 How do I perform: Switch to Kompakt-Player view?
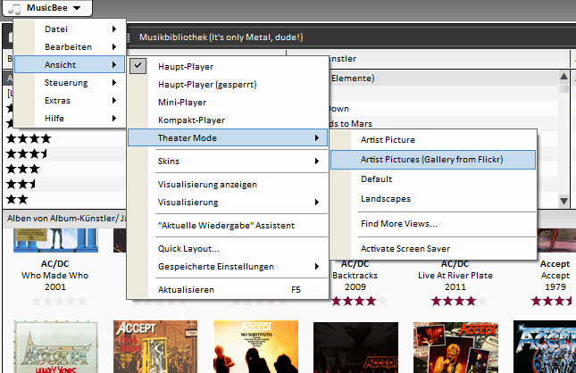click(228, 120)
